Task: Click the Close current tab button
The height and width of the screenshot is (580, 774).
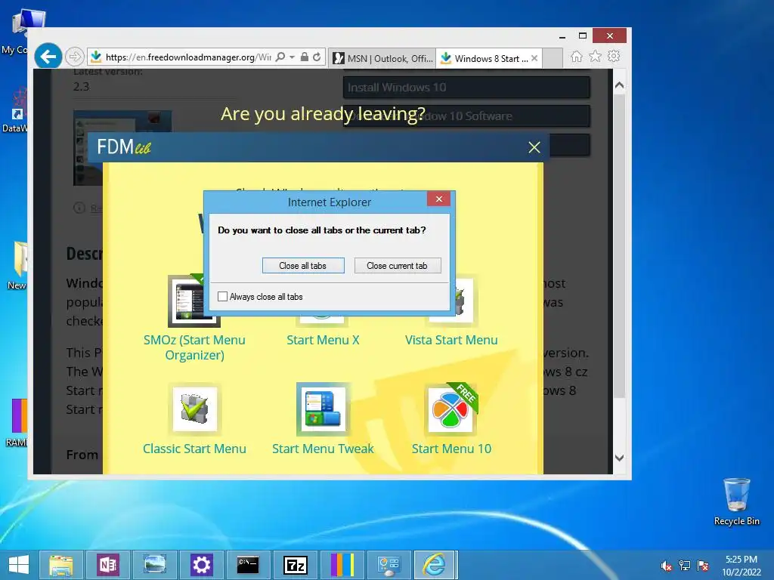Action: coord(398,265)
